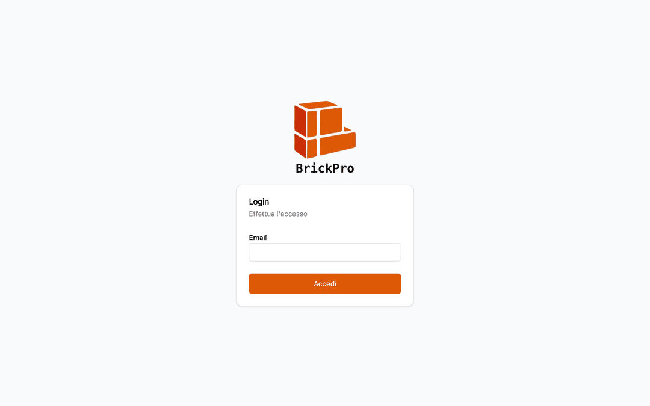This screenshot has width=650, height=406.
Task: Click the small bottom-center brick of logo
Action: point(312,149)
